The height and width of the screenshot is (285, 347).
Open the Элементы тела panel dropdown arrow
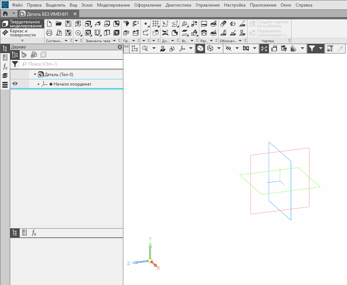(114, 41)
